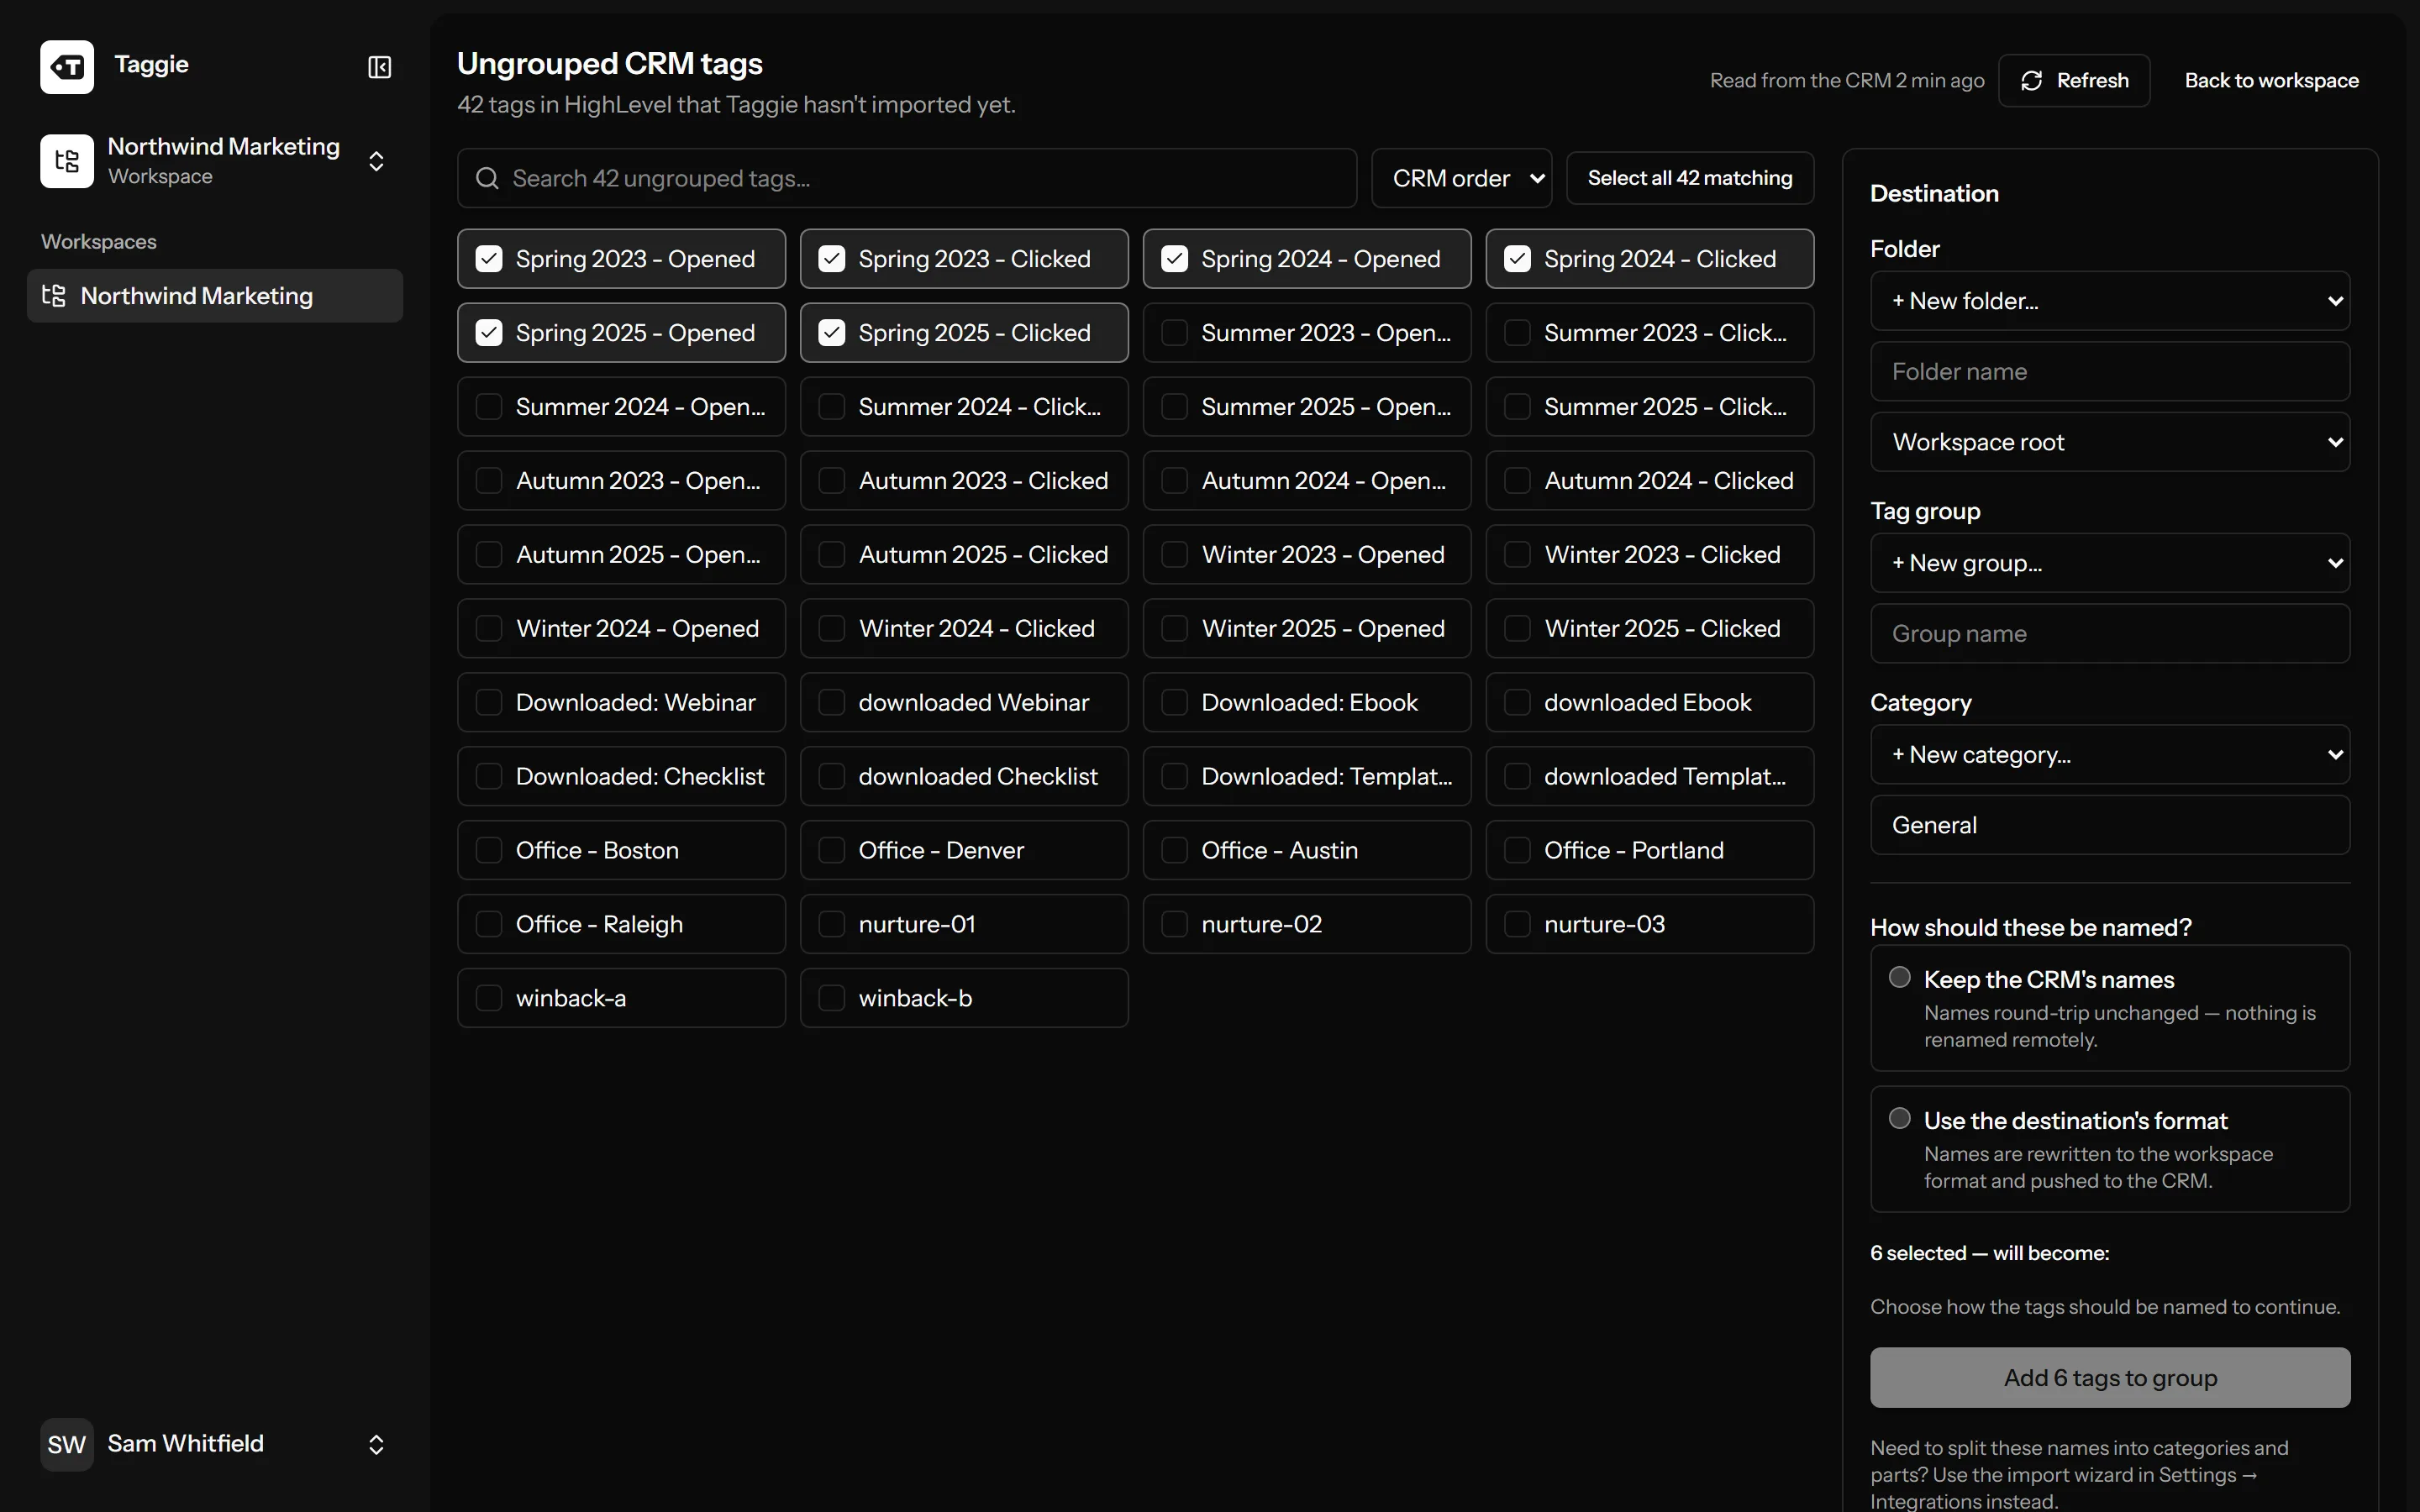Uncheck Spring 2025 - Clicked tag
Image resolution: width=2420 pixels, height=1512 pixels.
pos(832,333)
